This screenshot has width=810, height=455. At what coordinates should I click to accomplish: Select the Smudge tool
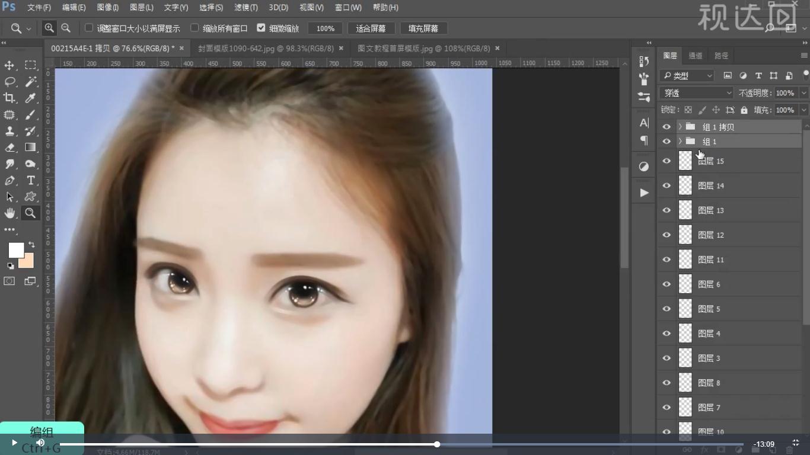9,164
